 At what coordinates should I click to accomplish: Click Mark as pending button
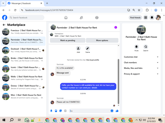point(68,40)
